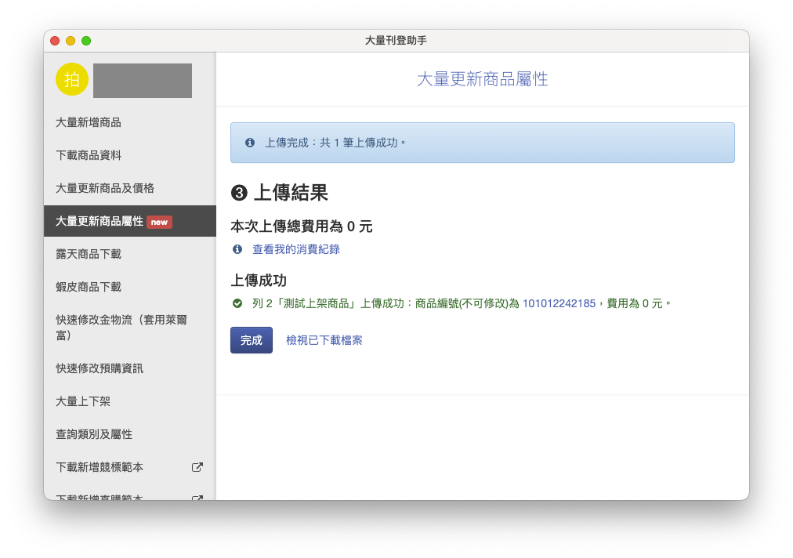
Task: Click the info icon beside 查看我的消費紀錄
Action: [237, 249]
